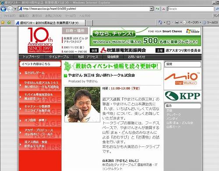This screenshot has width=219, height=171.
Task: Click the browser Back arrow button
Action: pyautogui.click(x=3, y=9)
